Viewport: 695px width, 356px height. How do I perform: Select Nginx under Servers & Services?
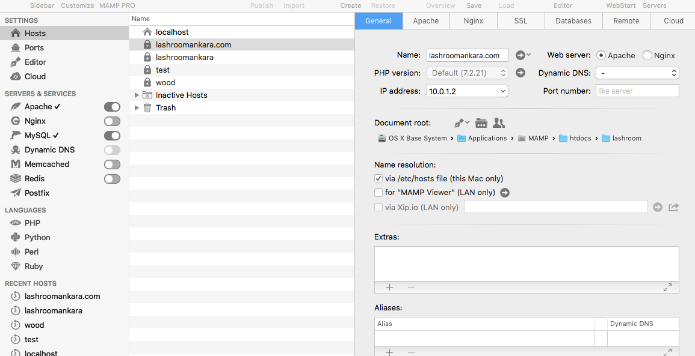pos(35,121)
